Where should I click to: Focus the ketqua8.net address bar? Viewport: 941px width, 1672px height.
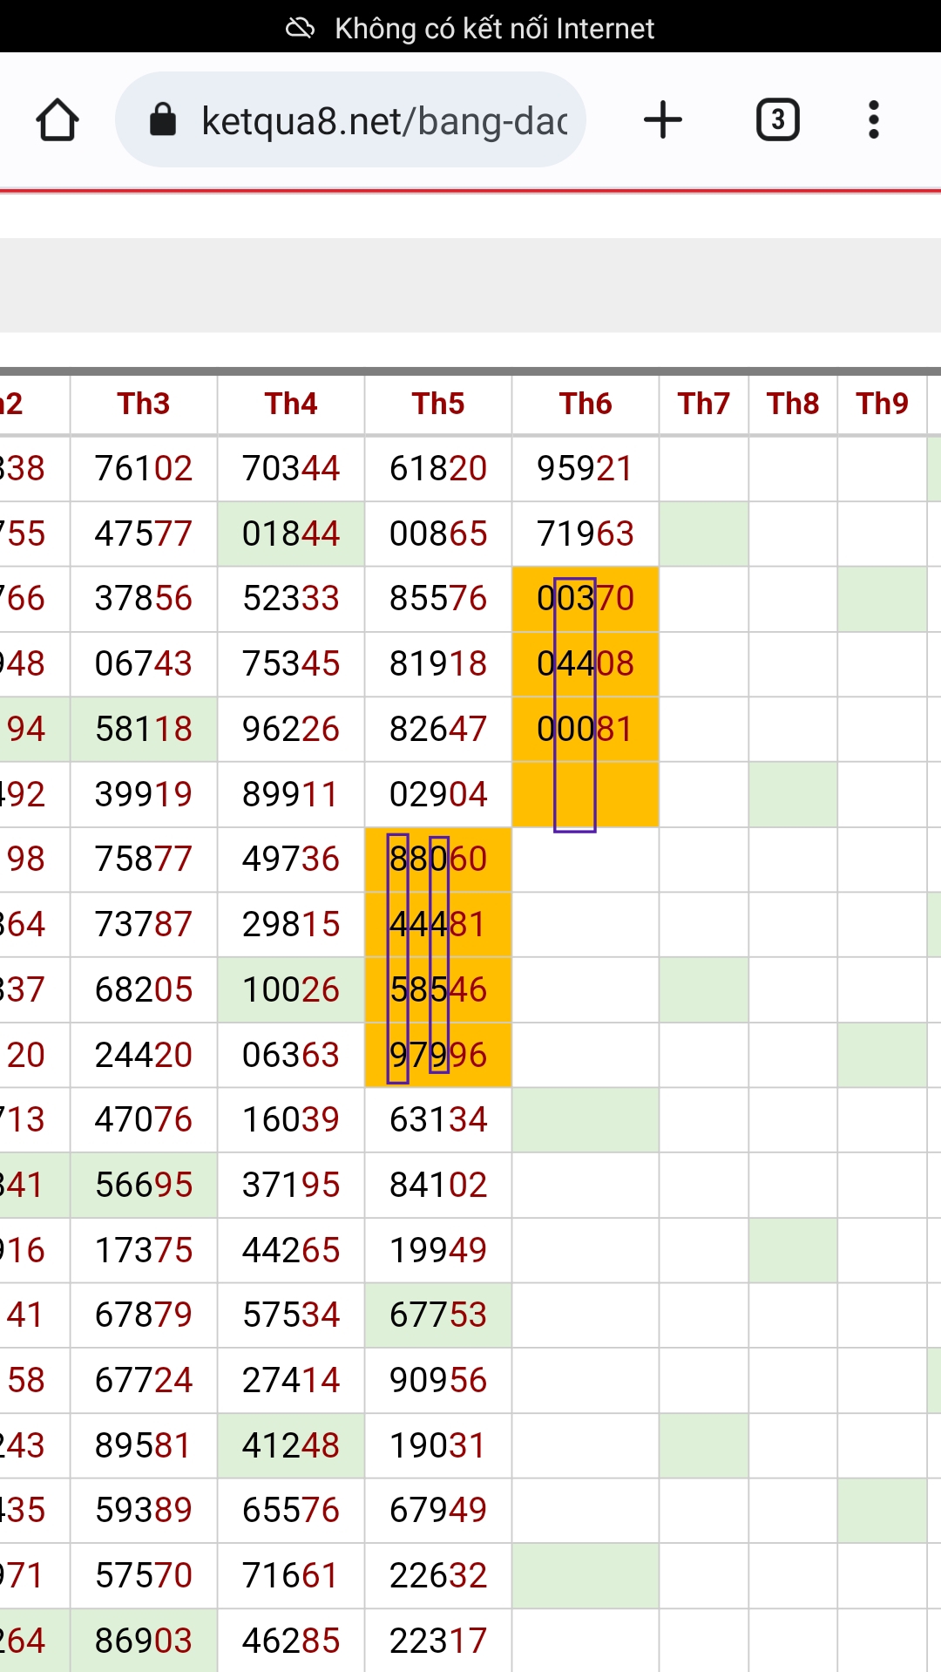pos(350,119)
